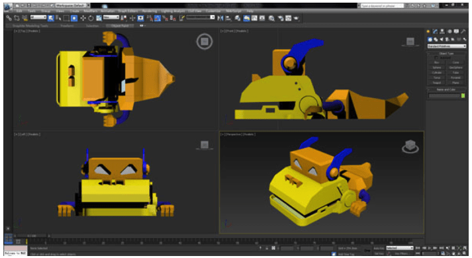The image size is (472, 258).
Task: Open the reference coordinate system View dropdown
Action: [111, 17]
